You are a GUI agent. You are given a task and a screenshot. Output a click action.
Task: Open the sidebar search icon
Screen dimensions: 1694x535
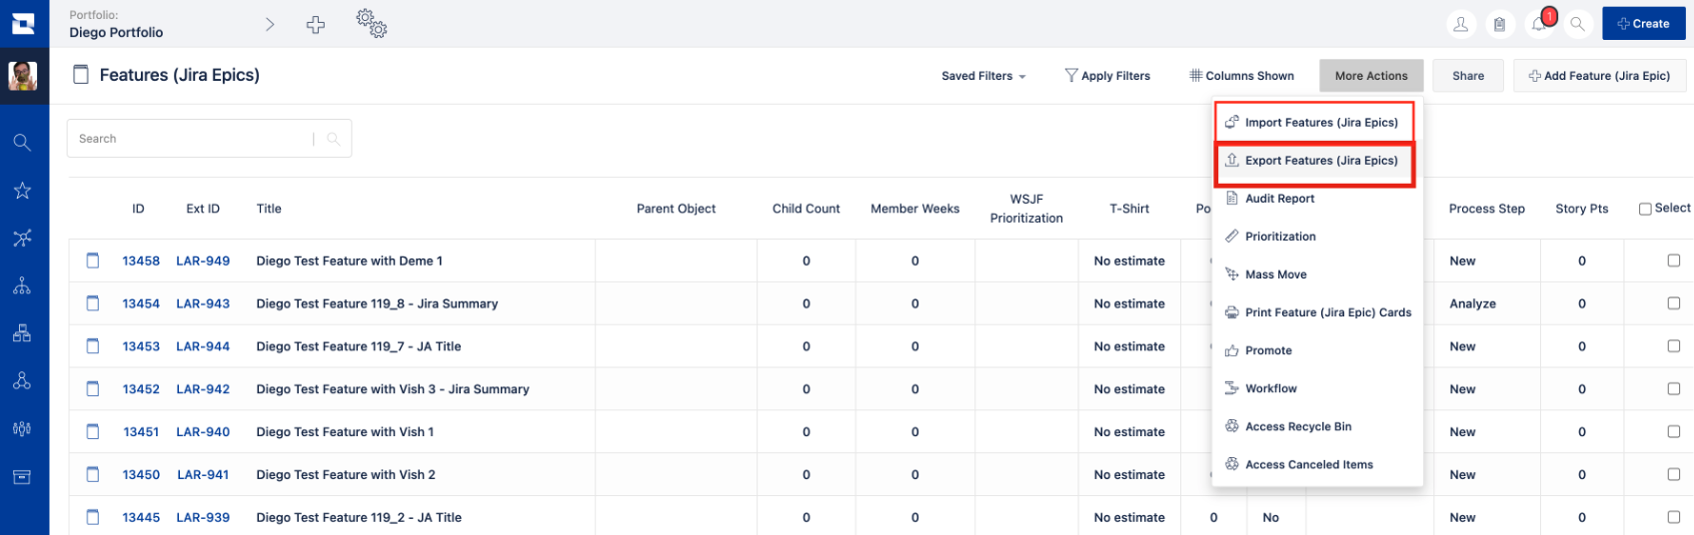[x=22, y=142]
